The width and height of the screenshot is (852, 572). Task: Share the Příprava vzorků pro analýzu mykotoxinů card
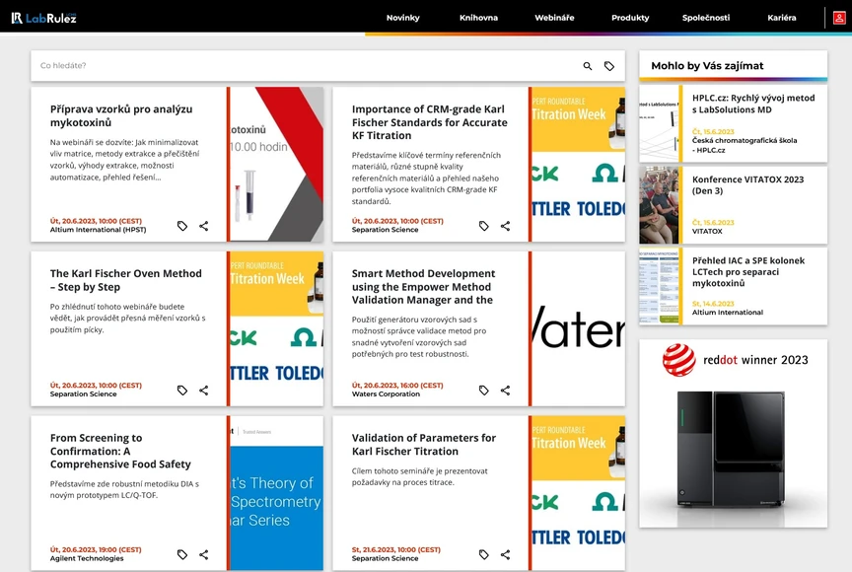[204, 226]
